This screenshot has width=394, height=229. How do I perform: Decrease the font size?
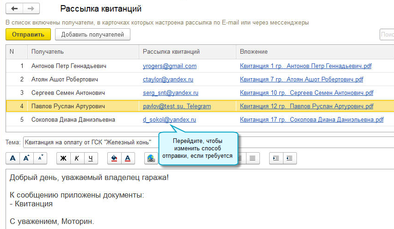[40, 158]
